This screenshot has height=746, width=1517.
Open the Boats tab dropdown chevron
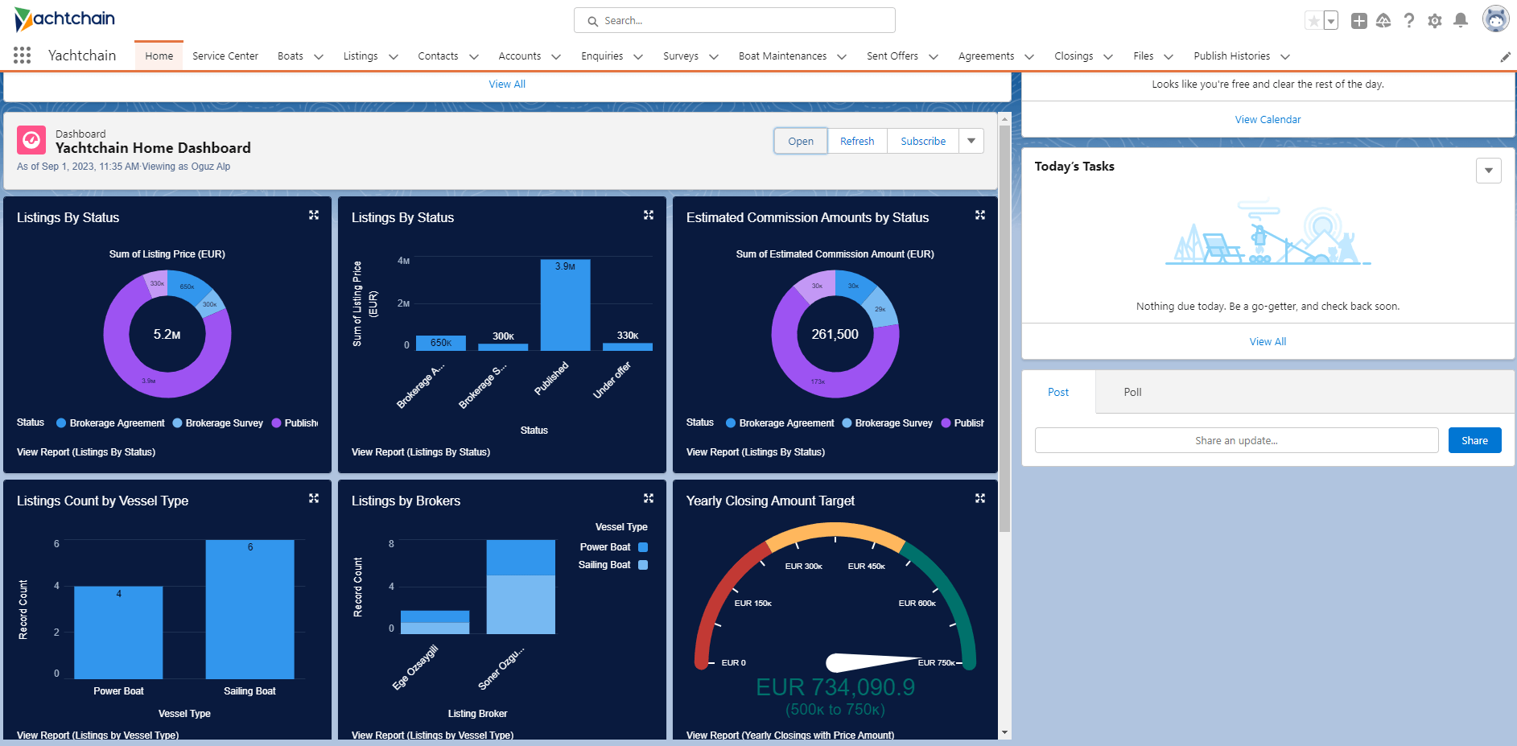point(319,56)
